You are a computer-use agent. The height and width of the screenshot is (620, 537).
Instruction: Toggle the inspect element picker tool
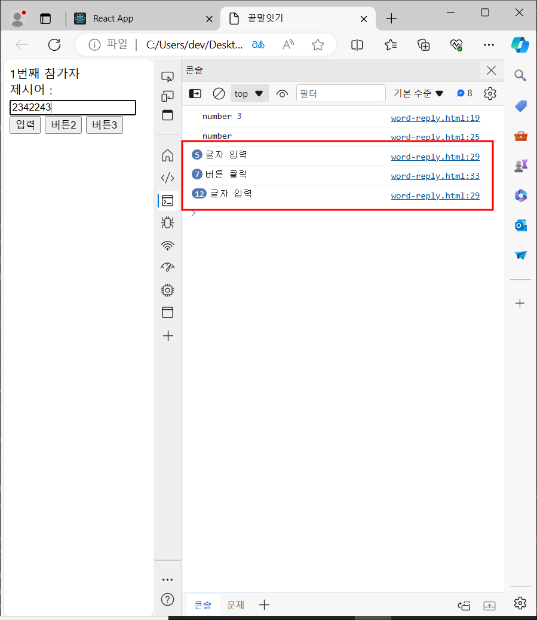tap(167, 77)
